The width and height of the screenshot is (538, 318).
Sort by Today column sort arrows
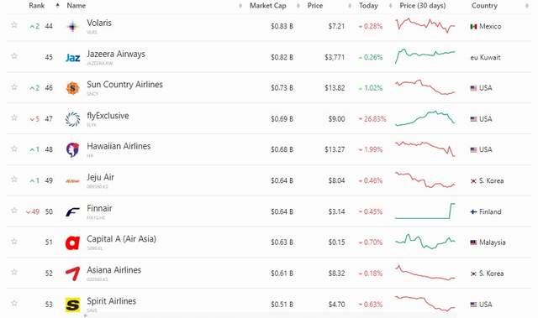[390, 6]
